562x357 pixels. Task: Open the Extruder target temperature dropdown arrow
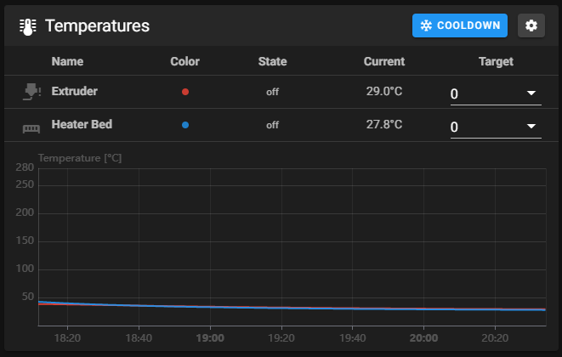[x=531, y=93]
